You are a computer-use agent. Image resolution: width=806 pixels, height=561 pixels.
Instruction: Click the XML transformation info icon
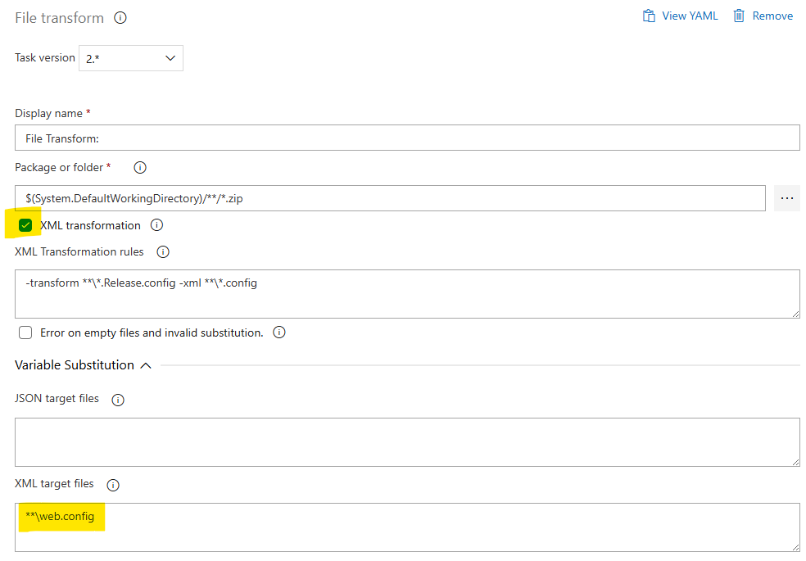tap(156, 225)
